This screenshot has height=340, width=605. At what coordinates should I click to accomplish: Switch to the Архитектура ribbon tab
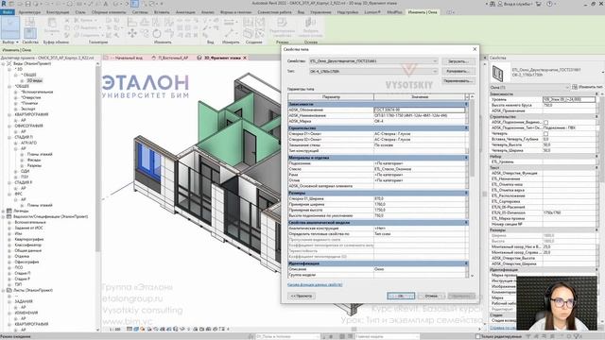pos(29,12)
